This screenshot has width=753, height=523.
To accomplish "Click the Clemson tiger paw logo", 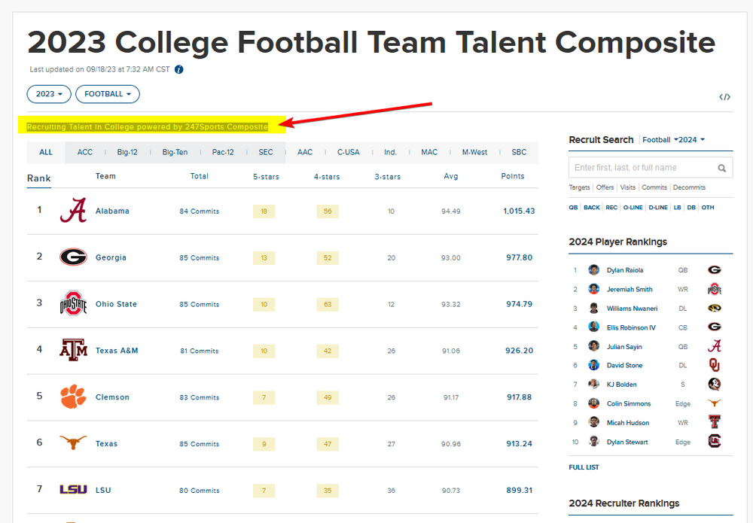I will [x=73, y=397].
